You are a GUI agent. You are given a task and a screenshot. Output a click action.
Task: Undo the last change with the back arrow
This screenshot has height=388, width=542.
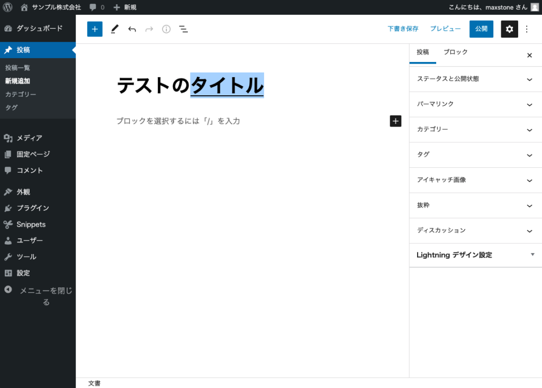tap(132, 29)
